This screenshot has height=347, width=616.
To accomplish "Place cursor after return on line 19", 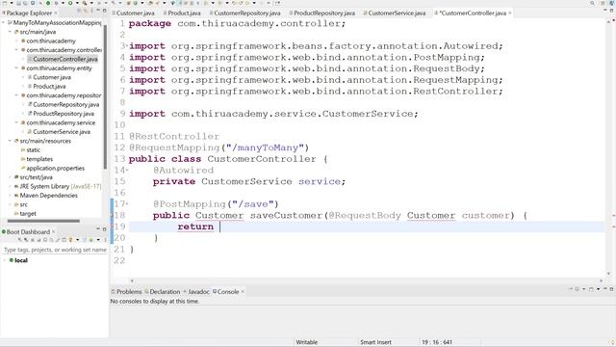I will (x=220, y=227).
